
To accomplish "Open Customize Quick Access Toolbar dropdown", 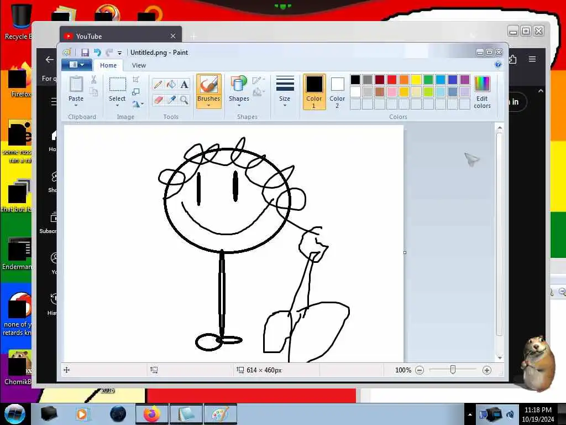I will [x=119, y=53].
